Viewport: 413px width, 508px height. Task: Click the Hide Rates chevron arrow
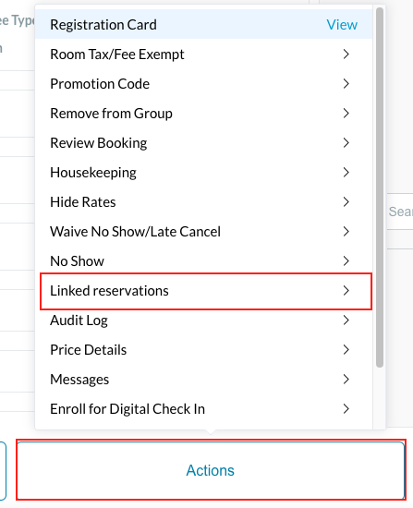pyautogui.click(x=346, y=202)
